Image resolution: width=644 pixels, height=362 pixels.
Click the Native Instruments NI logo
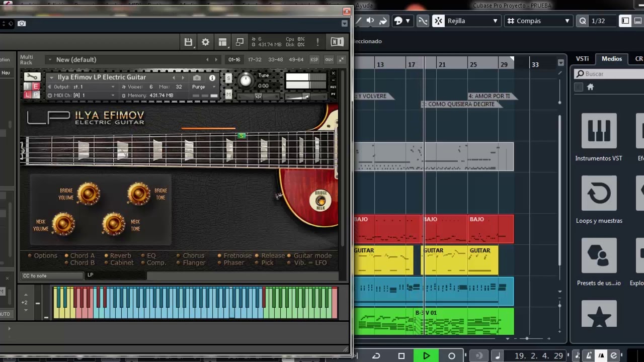(x=337, y=42)
